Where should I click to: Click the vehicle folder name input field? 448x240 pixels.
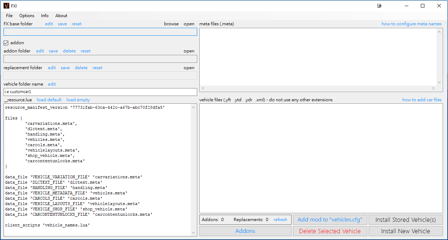(x=100, y=92)
